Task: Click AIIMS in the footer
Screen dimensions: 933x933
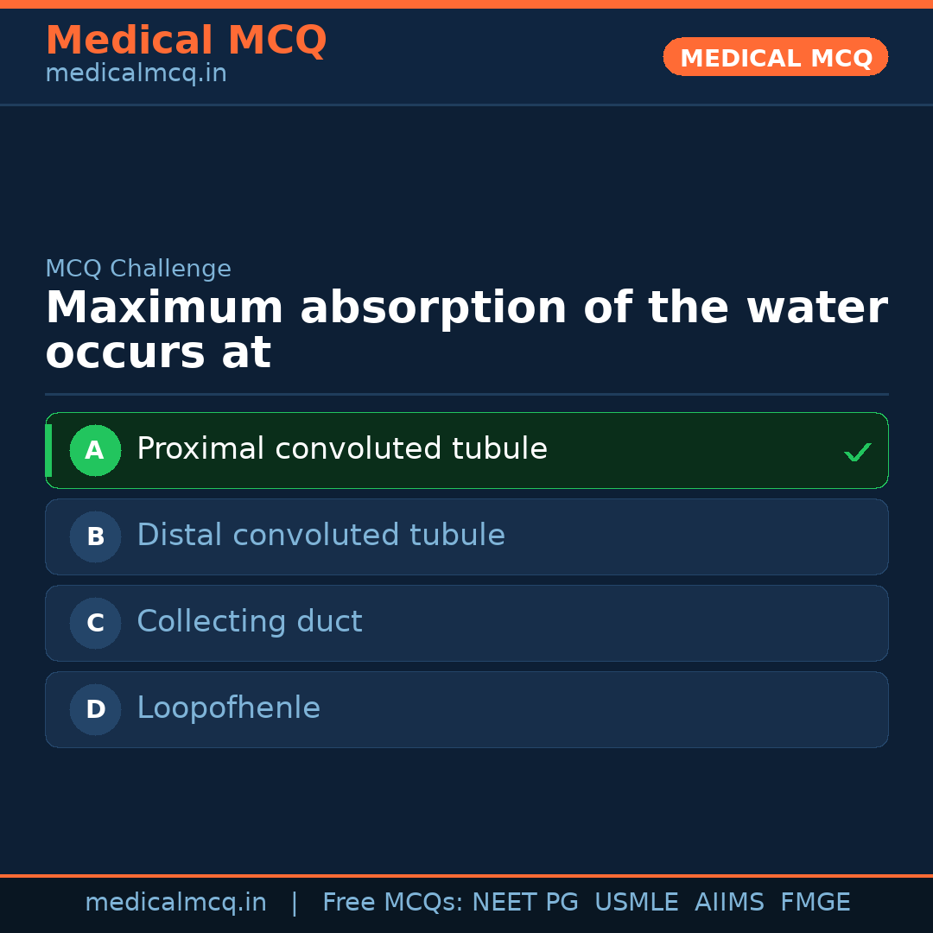Action: pyautogui.click(x=729, y=903)
